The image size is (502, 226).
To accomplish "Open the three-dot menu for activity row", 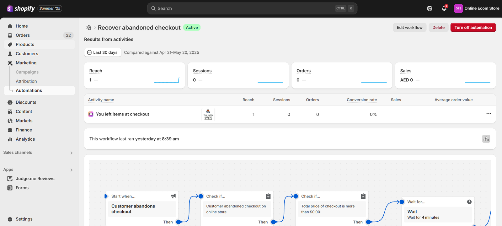I will (489, 114).
